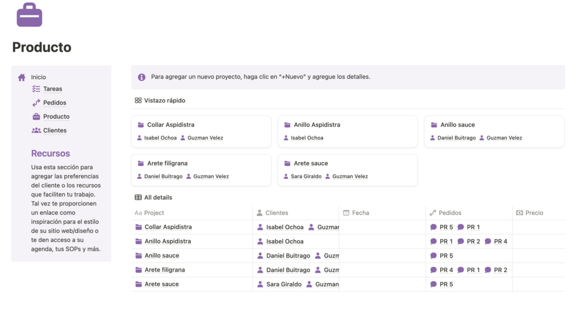Click the people icon next to Clientes
This screenshot has width=585, height=329.
pyautogui.click(x=36, y=131)
